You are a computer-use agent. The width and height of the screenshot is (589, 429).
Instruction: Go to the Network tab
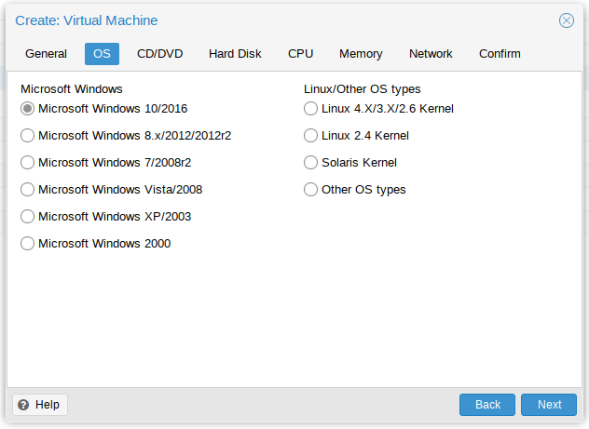coord(431,54)
